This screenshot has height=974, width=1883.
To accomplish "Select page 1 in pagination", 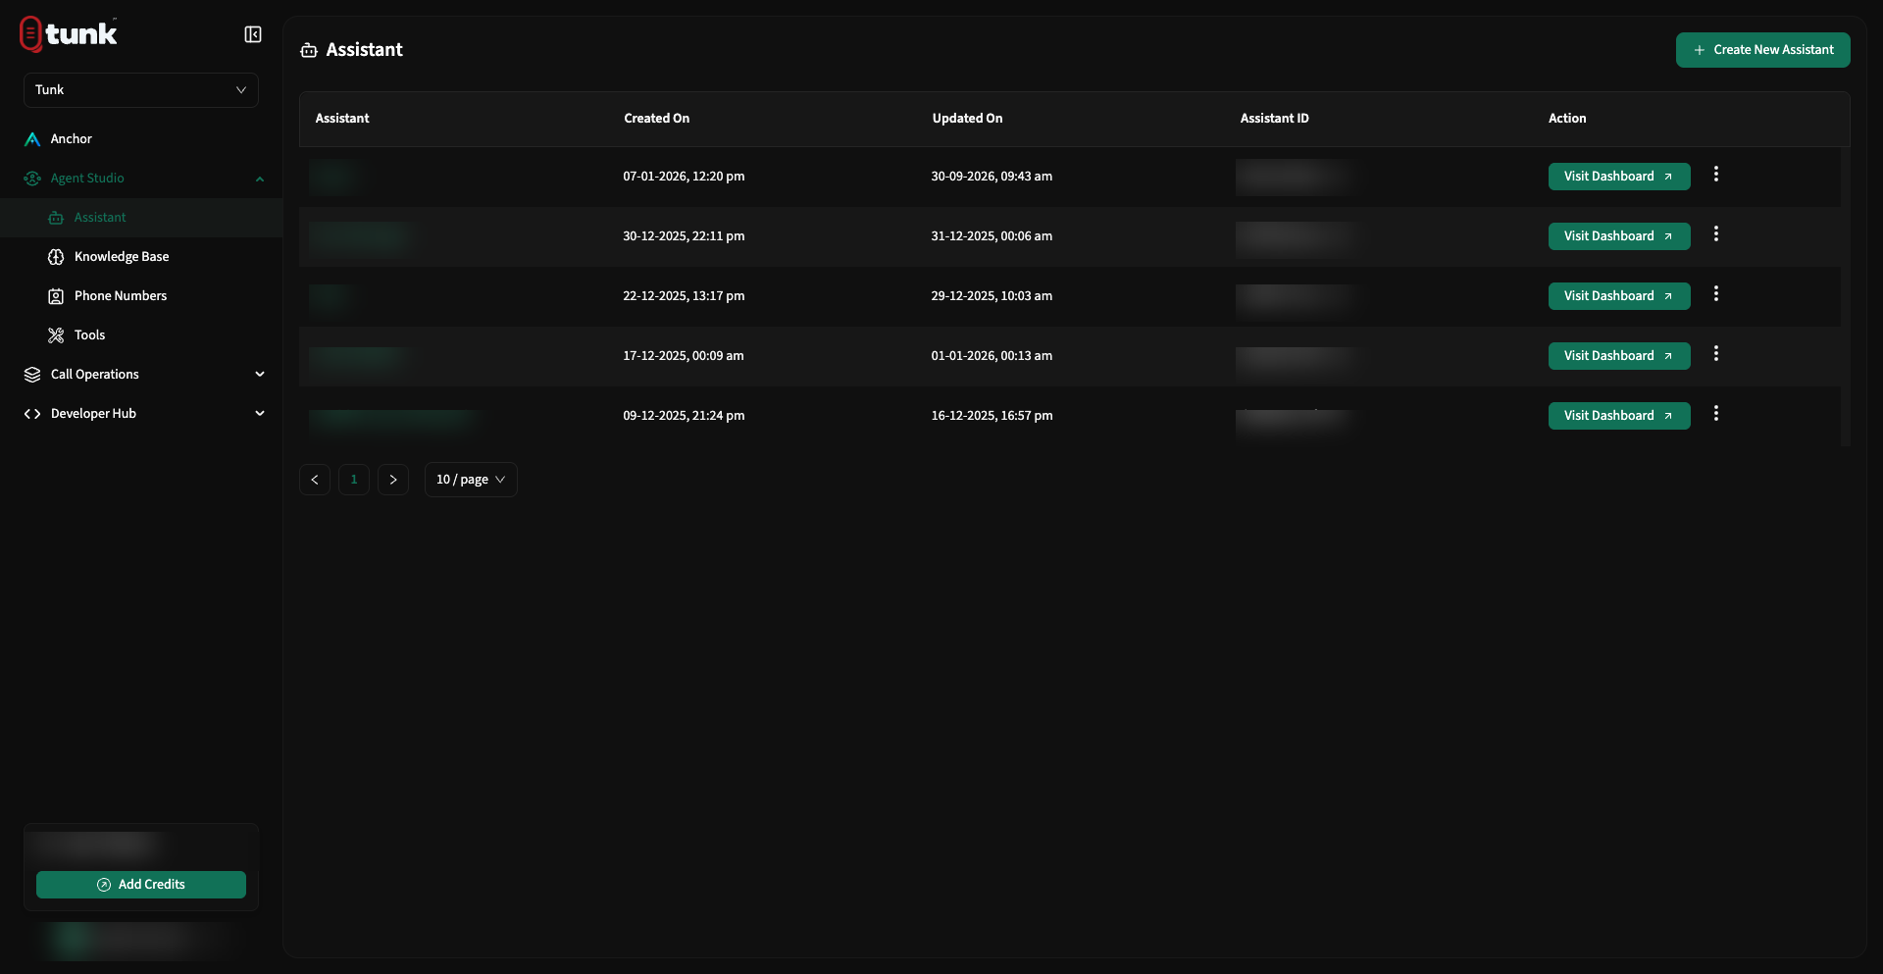I will (x=354, y=480).
